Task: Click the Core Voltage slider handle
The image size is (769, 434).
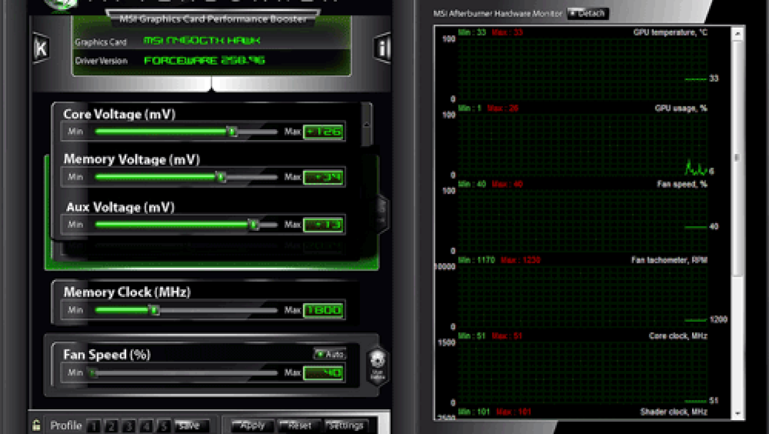Action: point(232,132)
